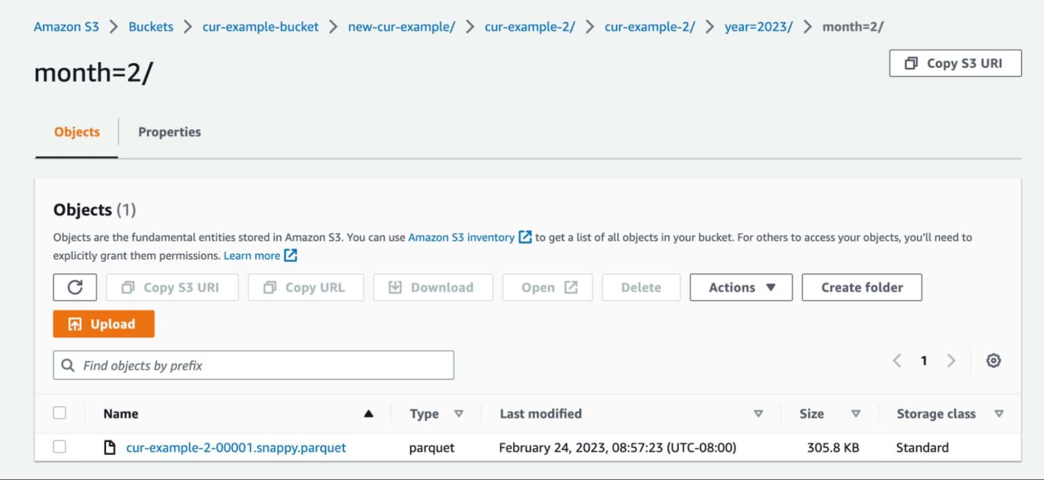Screen dimensions: 1044x480
Task: Open the Actions dropdown menu
Action: (740, 287)
